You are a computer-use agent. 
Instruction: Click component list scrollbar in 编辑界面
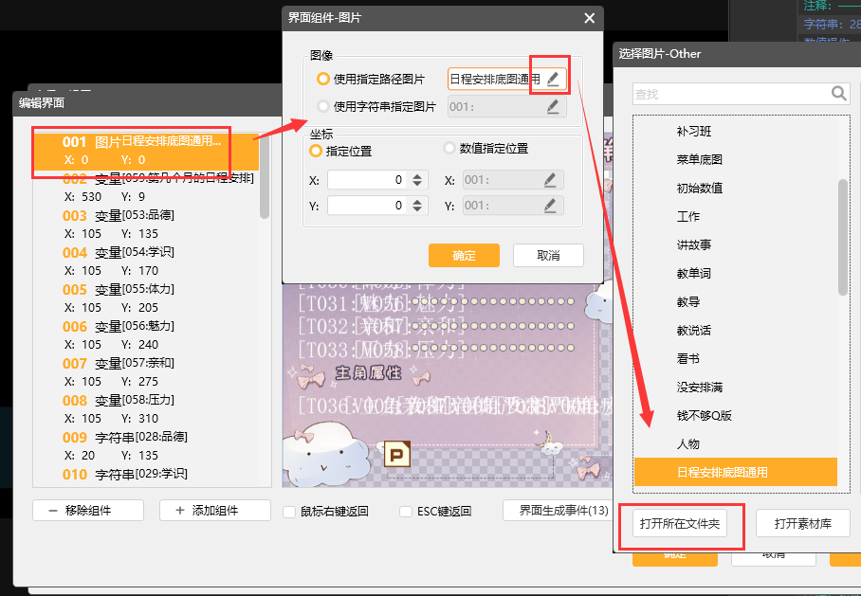click(x=265, y=175)
